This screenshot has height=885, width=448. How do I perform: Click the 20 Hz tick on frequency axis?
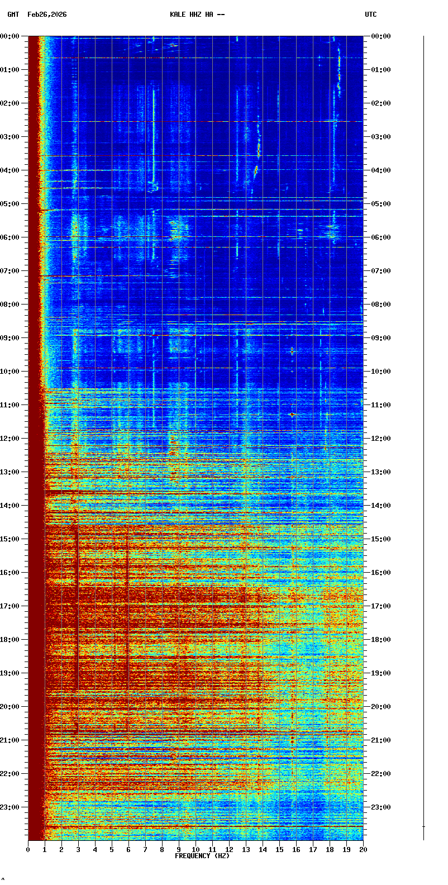[363, 850]
